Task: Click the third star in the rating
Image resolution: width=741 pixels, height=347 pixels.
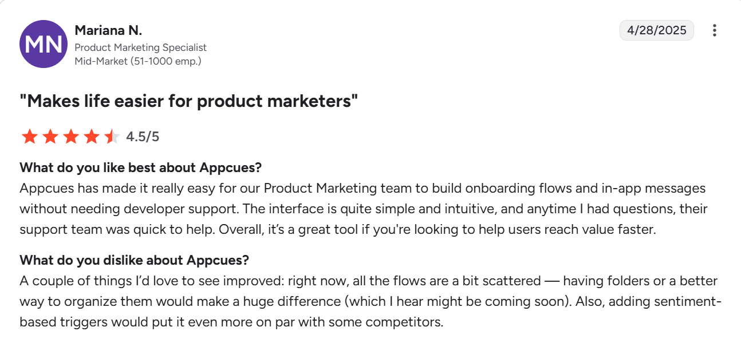Action: point(71,136)
